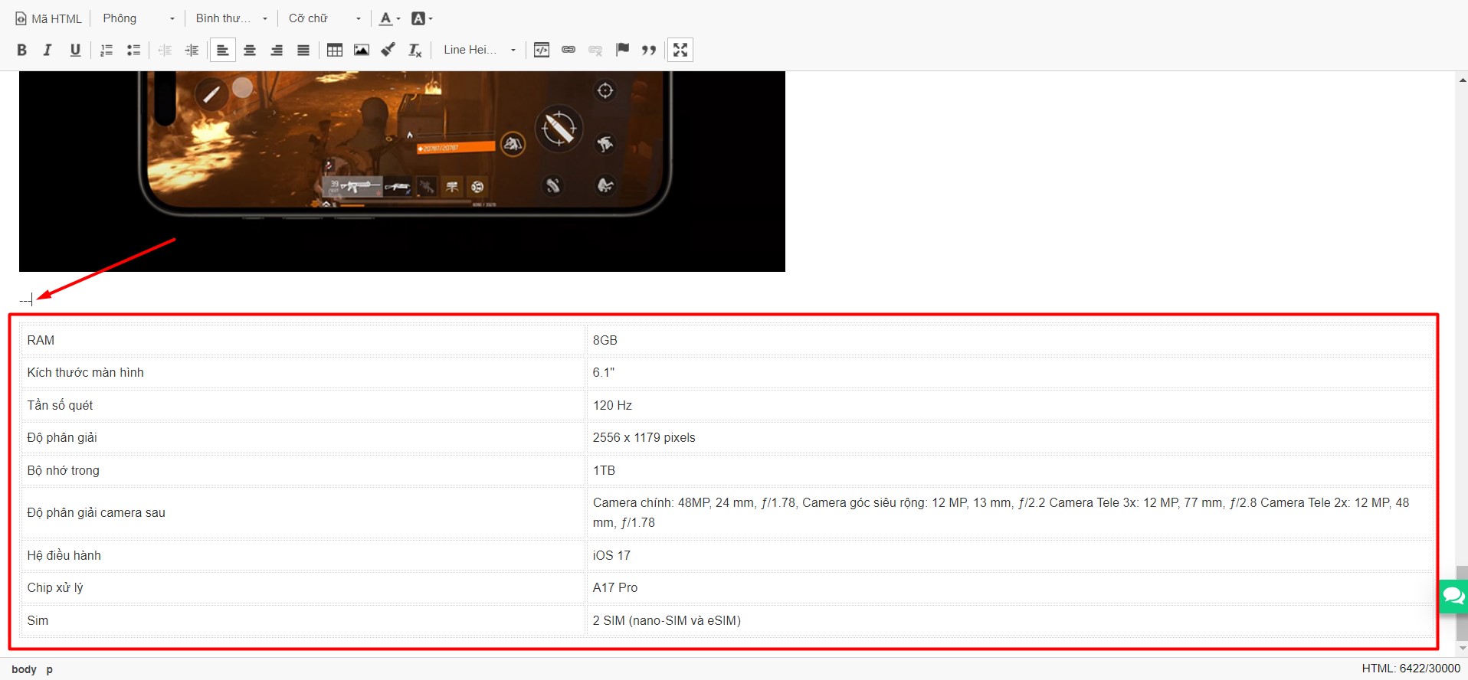Decrease the indent level
Image resolution: width=1468 pixels, height=680 pixels.
165,50
